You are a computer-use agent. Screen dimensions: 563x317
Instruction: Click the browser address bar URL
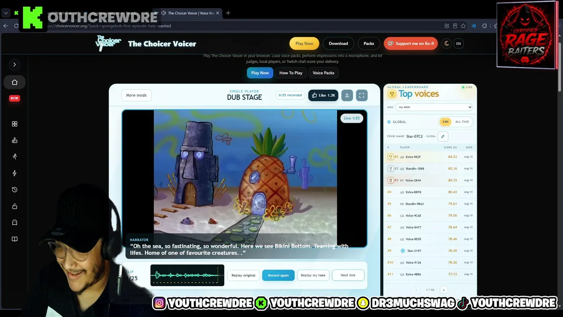pyautogui.click(x=109, y=26)
